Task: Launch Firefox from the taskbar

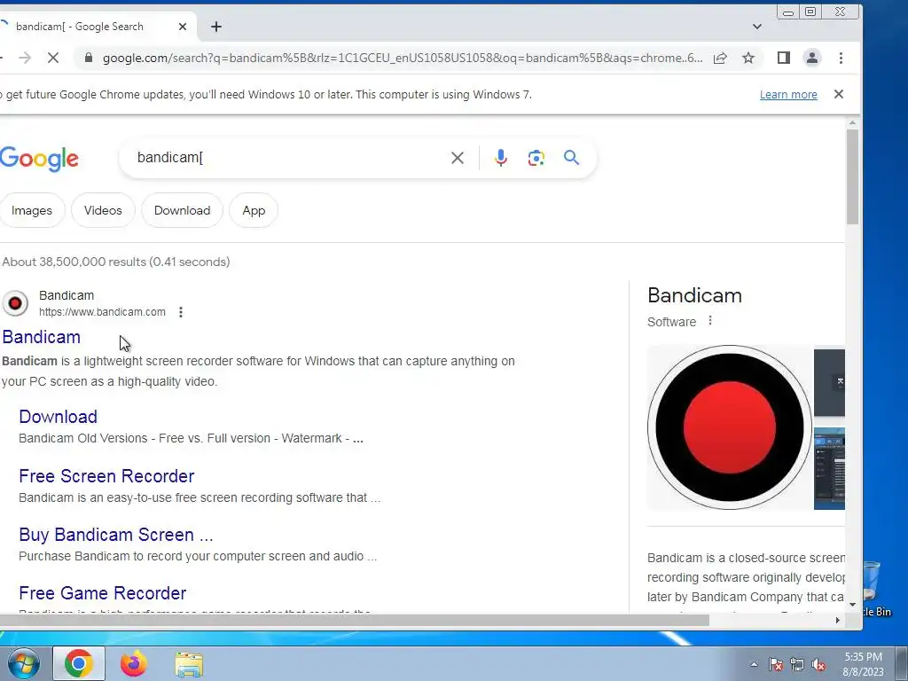Action: point(133,663)
